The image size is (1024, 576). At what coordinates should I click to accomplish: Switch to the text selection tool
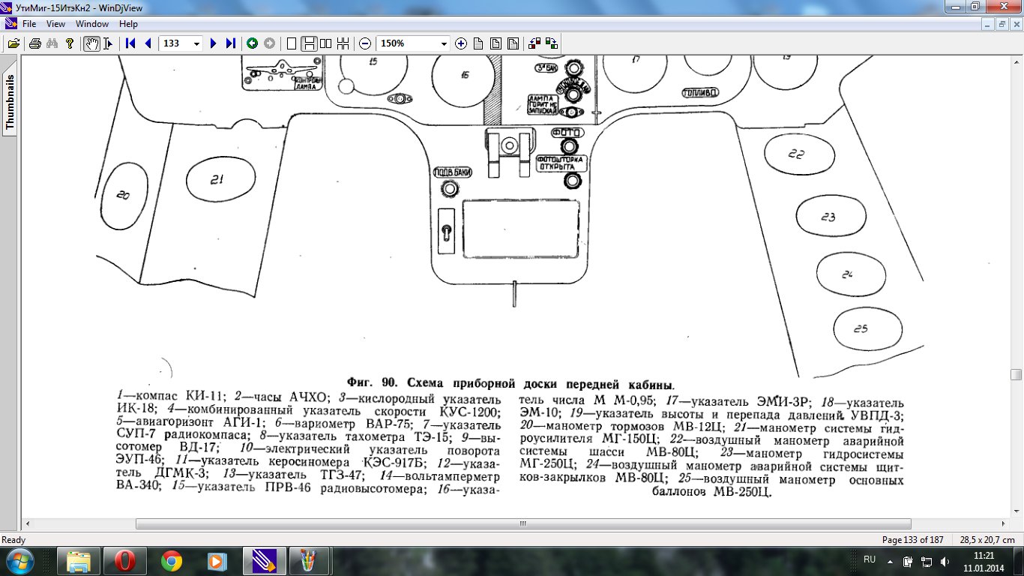[108, 43]
